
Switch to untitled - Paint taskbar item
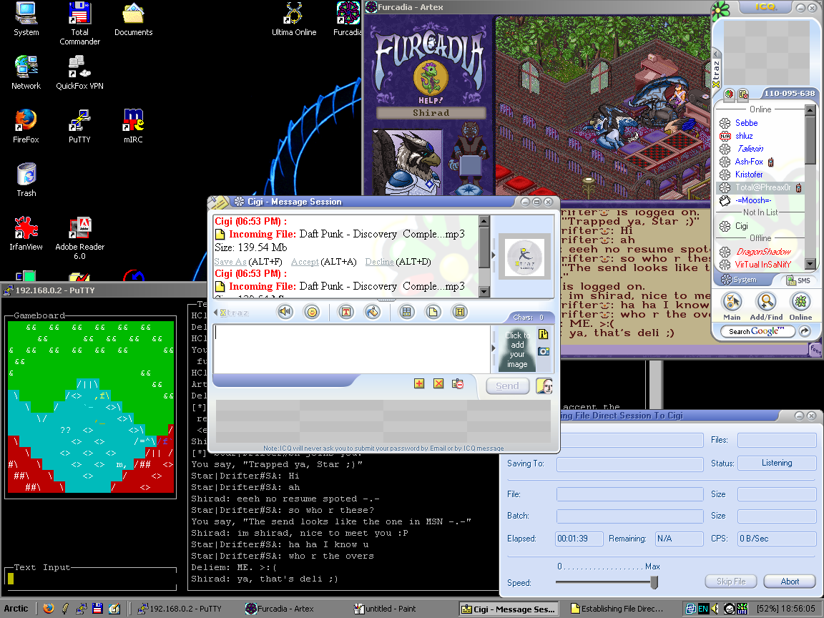tap(385, 609)
